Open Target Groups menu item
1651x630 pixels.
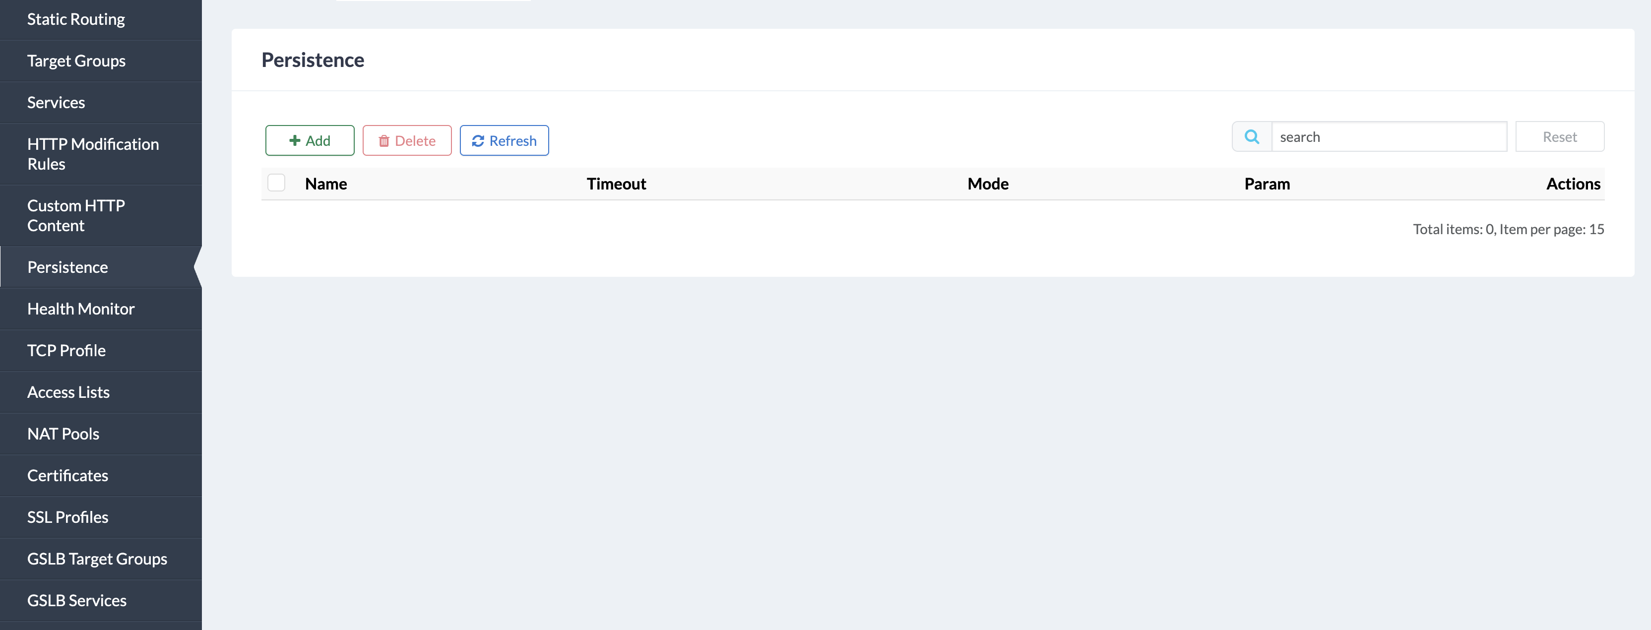pyautogui.click(x=76, y=61)
